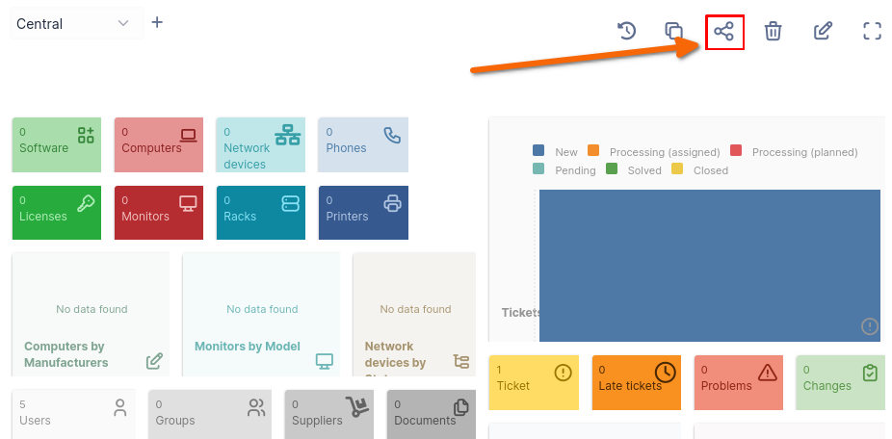Open the Printers card
Image resolution: width=892 pixels, height=439 pixels.
click(364, 213)
